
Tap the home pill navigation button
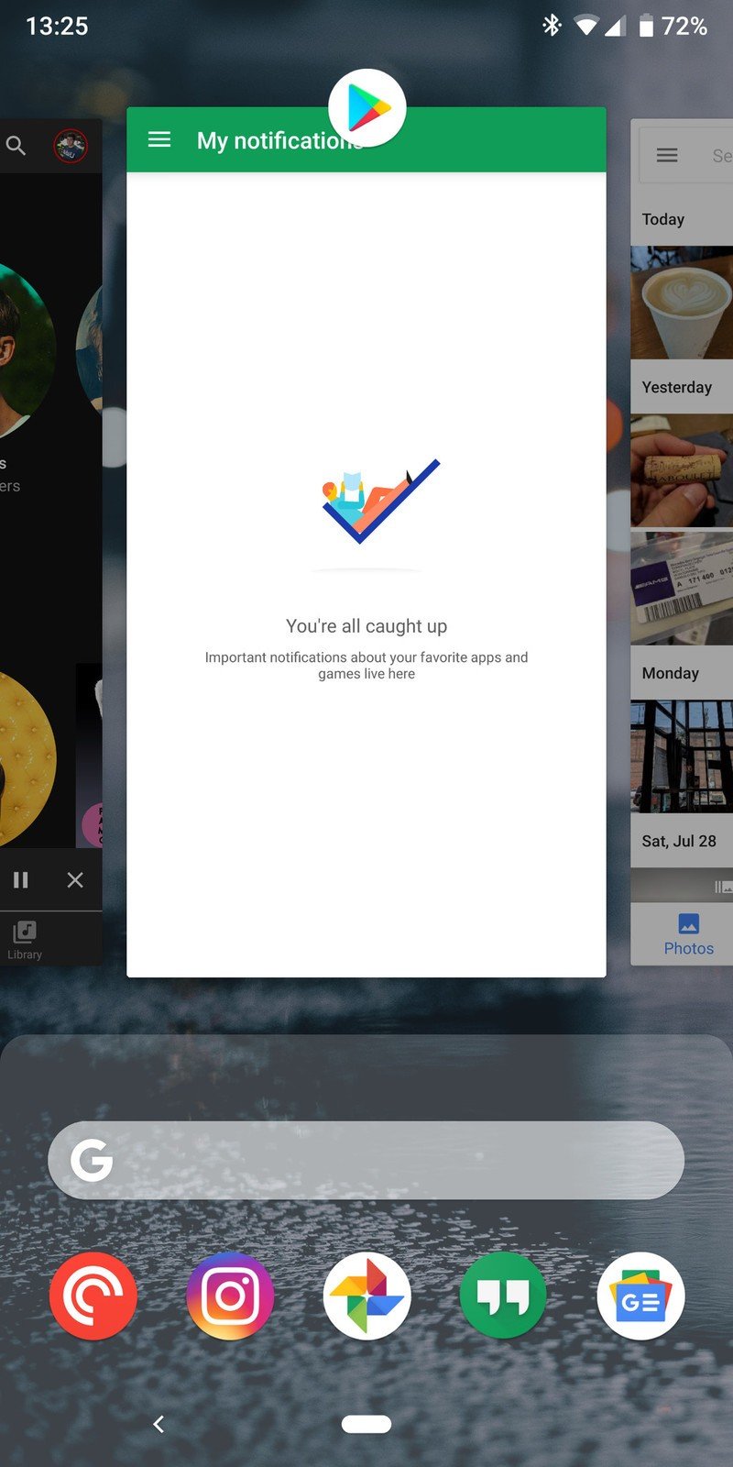pos(366,1424)
